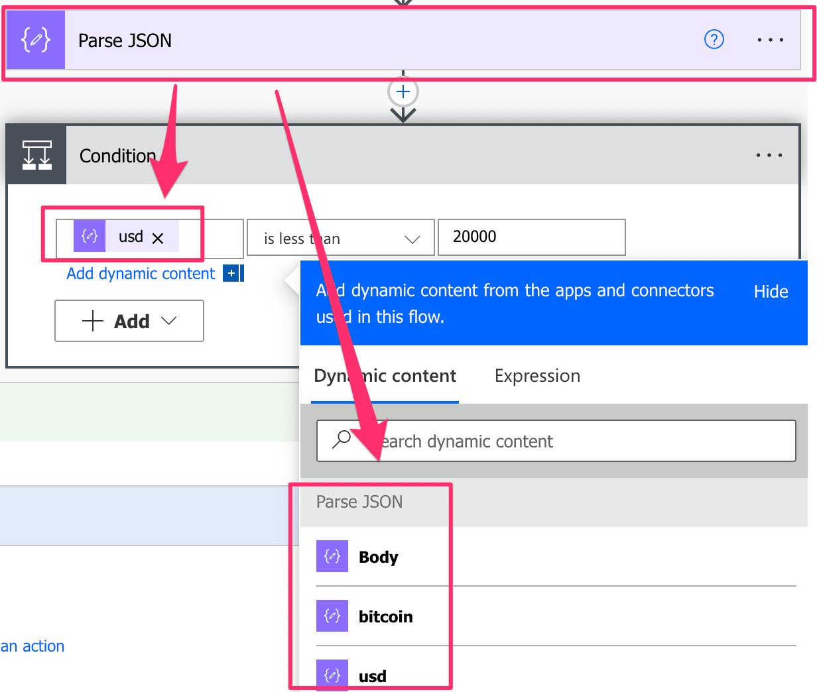Viewport: 817px width, 692px height.
Task: Switch to the Expression tab
Action: pos(536,376)
